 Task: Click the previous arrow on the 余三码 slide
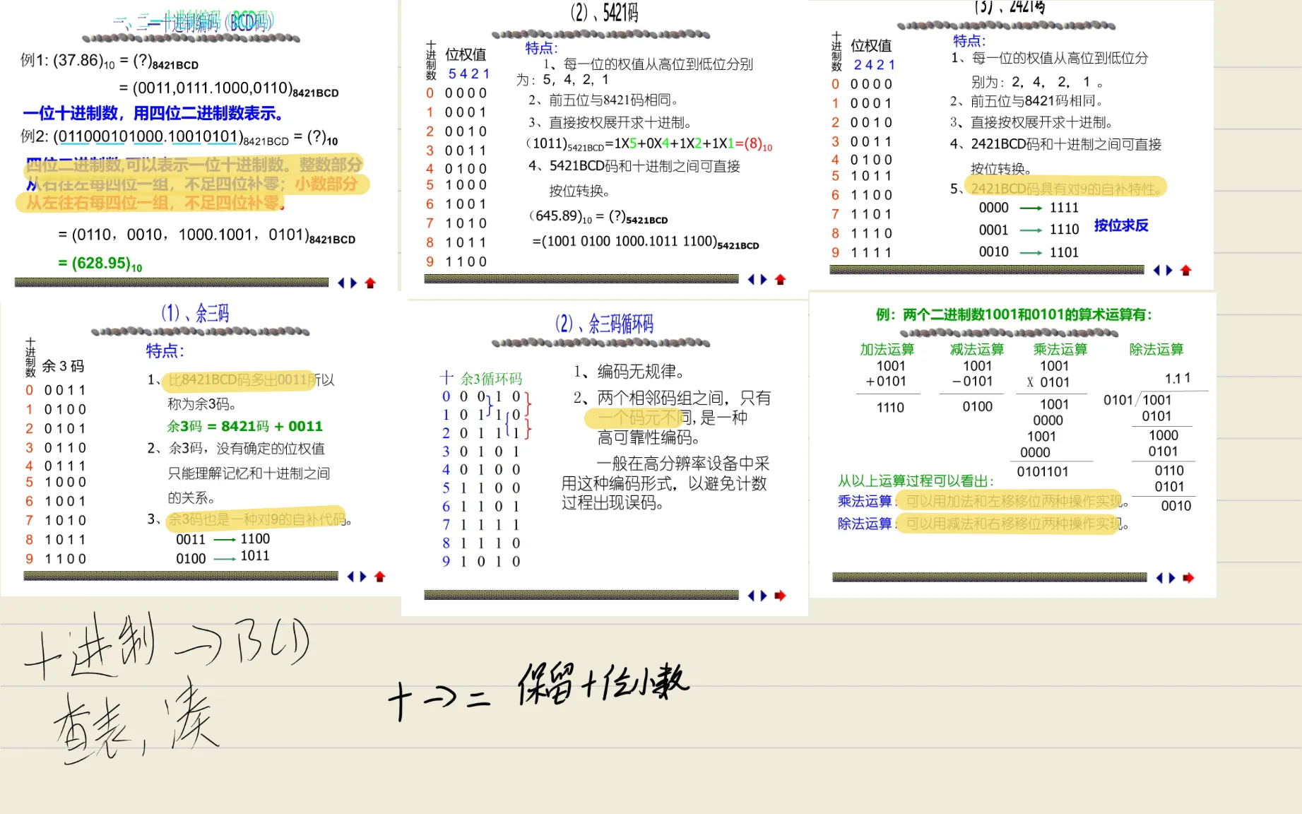click(350, 577)
